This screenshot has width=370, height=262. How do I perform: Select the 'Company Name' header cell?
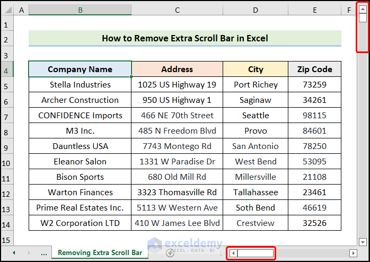click(x=80, y=69)
